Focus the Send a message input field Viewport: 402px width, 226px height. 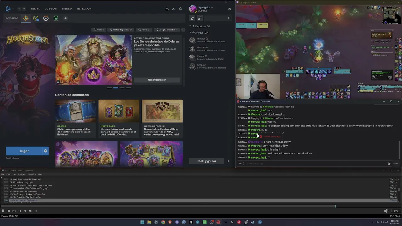click(x=317, y=164)
